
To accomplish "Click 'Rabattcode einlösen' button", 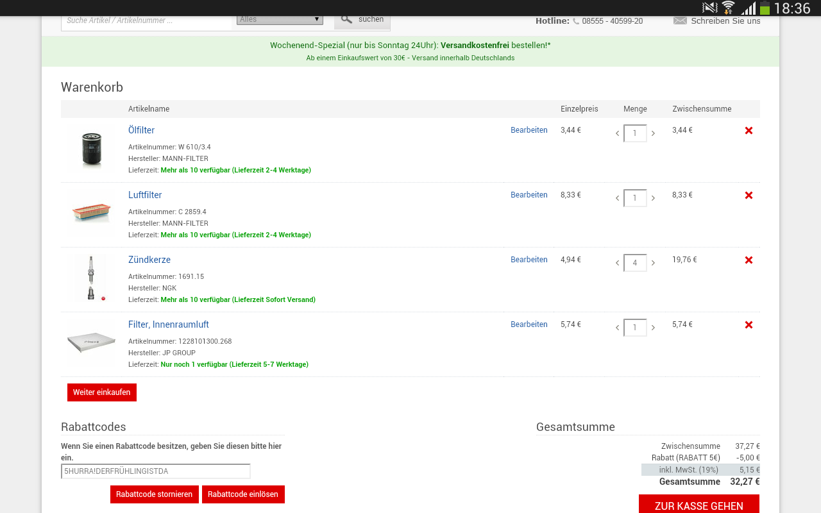I will point(243,494).
